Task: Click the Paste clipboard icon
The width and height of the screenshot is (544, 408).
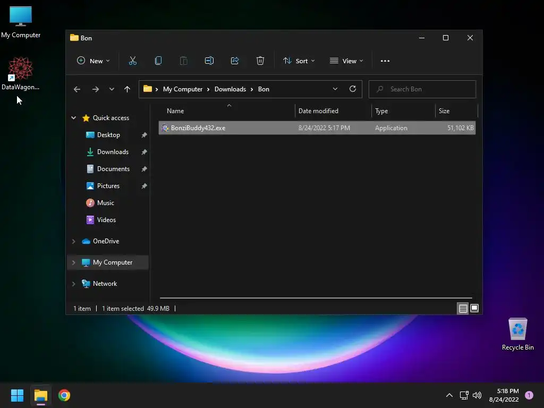Action: tap(183, 61)
